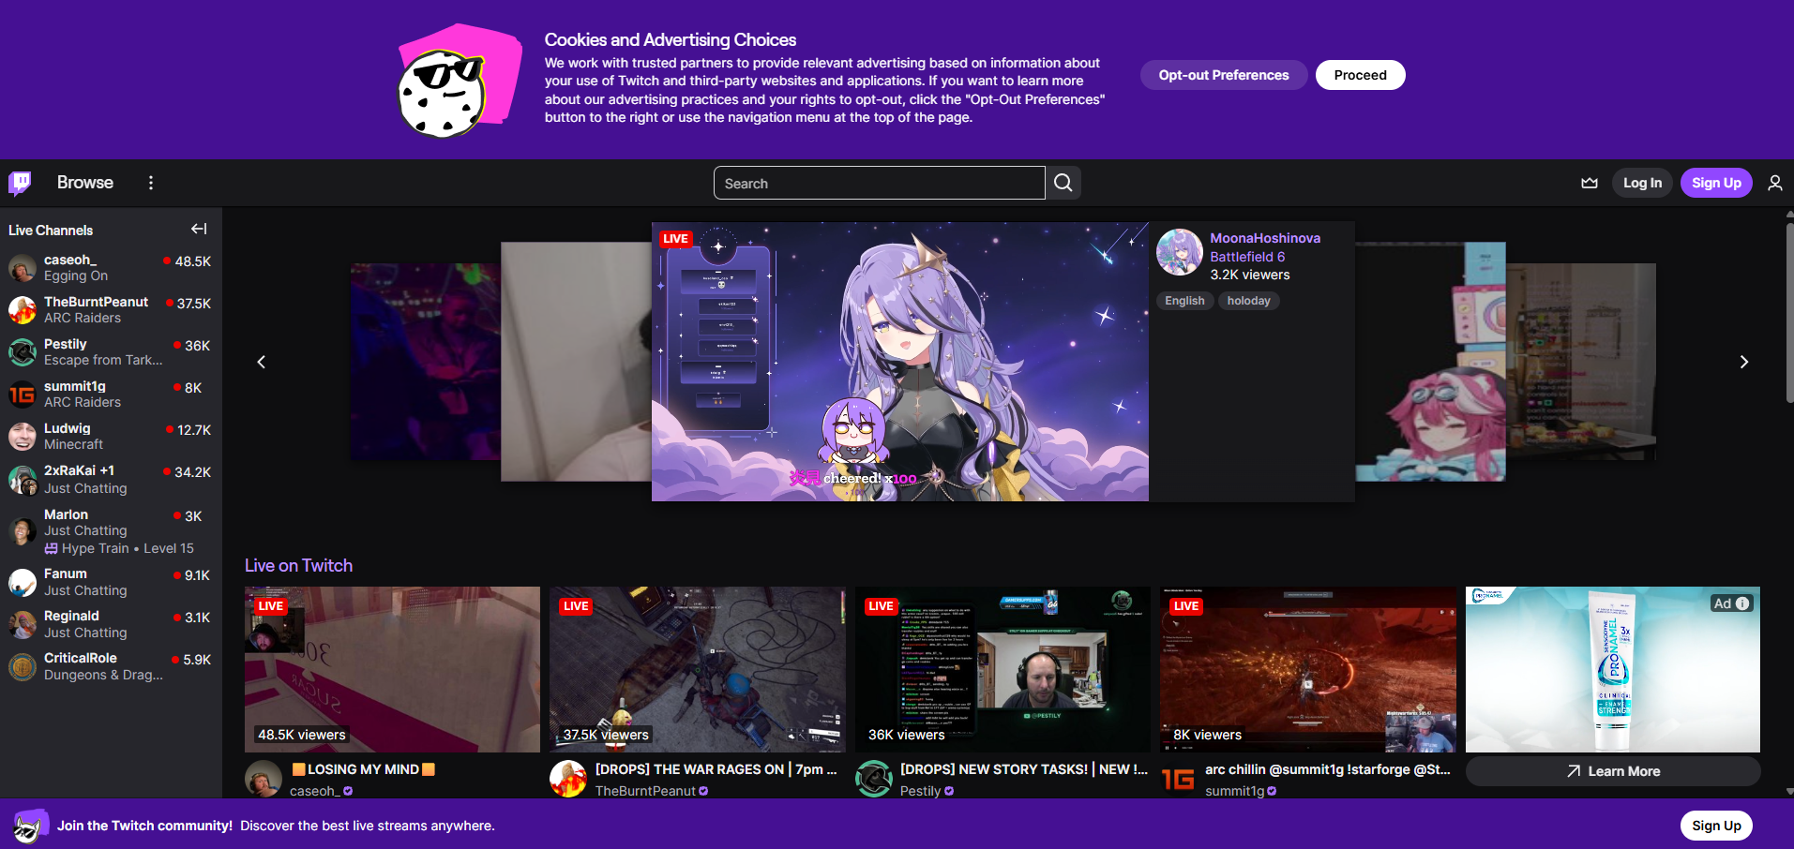Select the holoday tag
Image resolution: width=1794 pixels, height=849 pixels.
[x=1248, y=301]
